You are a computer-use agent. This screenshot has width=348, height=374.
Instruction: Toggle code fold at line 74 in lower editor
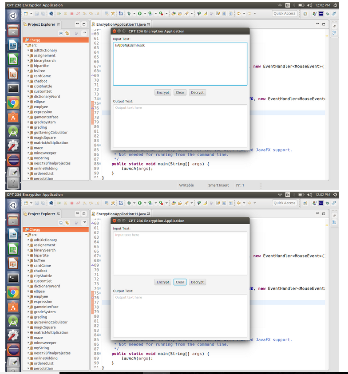[100, 288]
